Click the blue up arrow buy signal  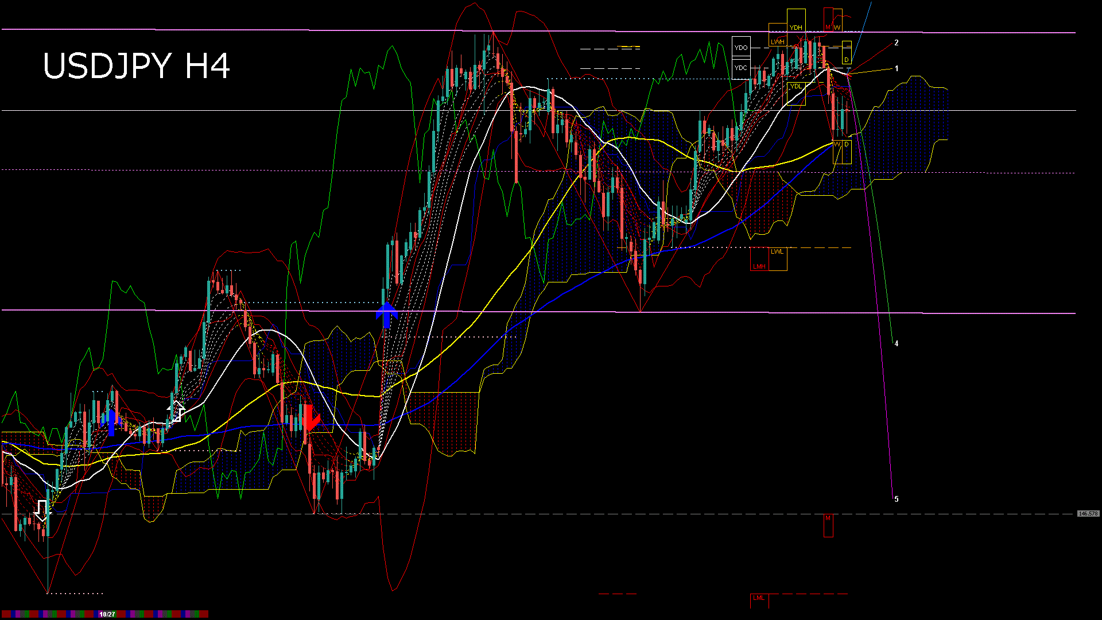pos(387,313)
